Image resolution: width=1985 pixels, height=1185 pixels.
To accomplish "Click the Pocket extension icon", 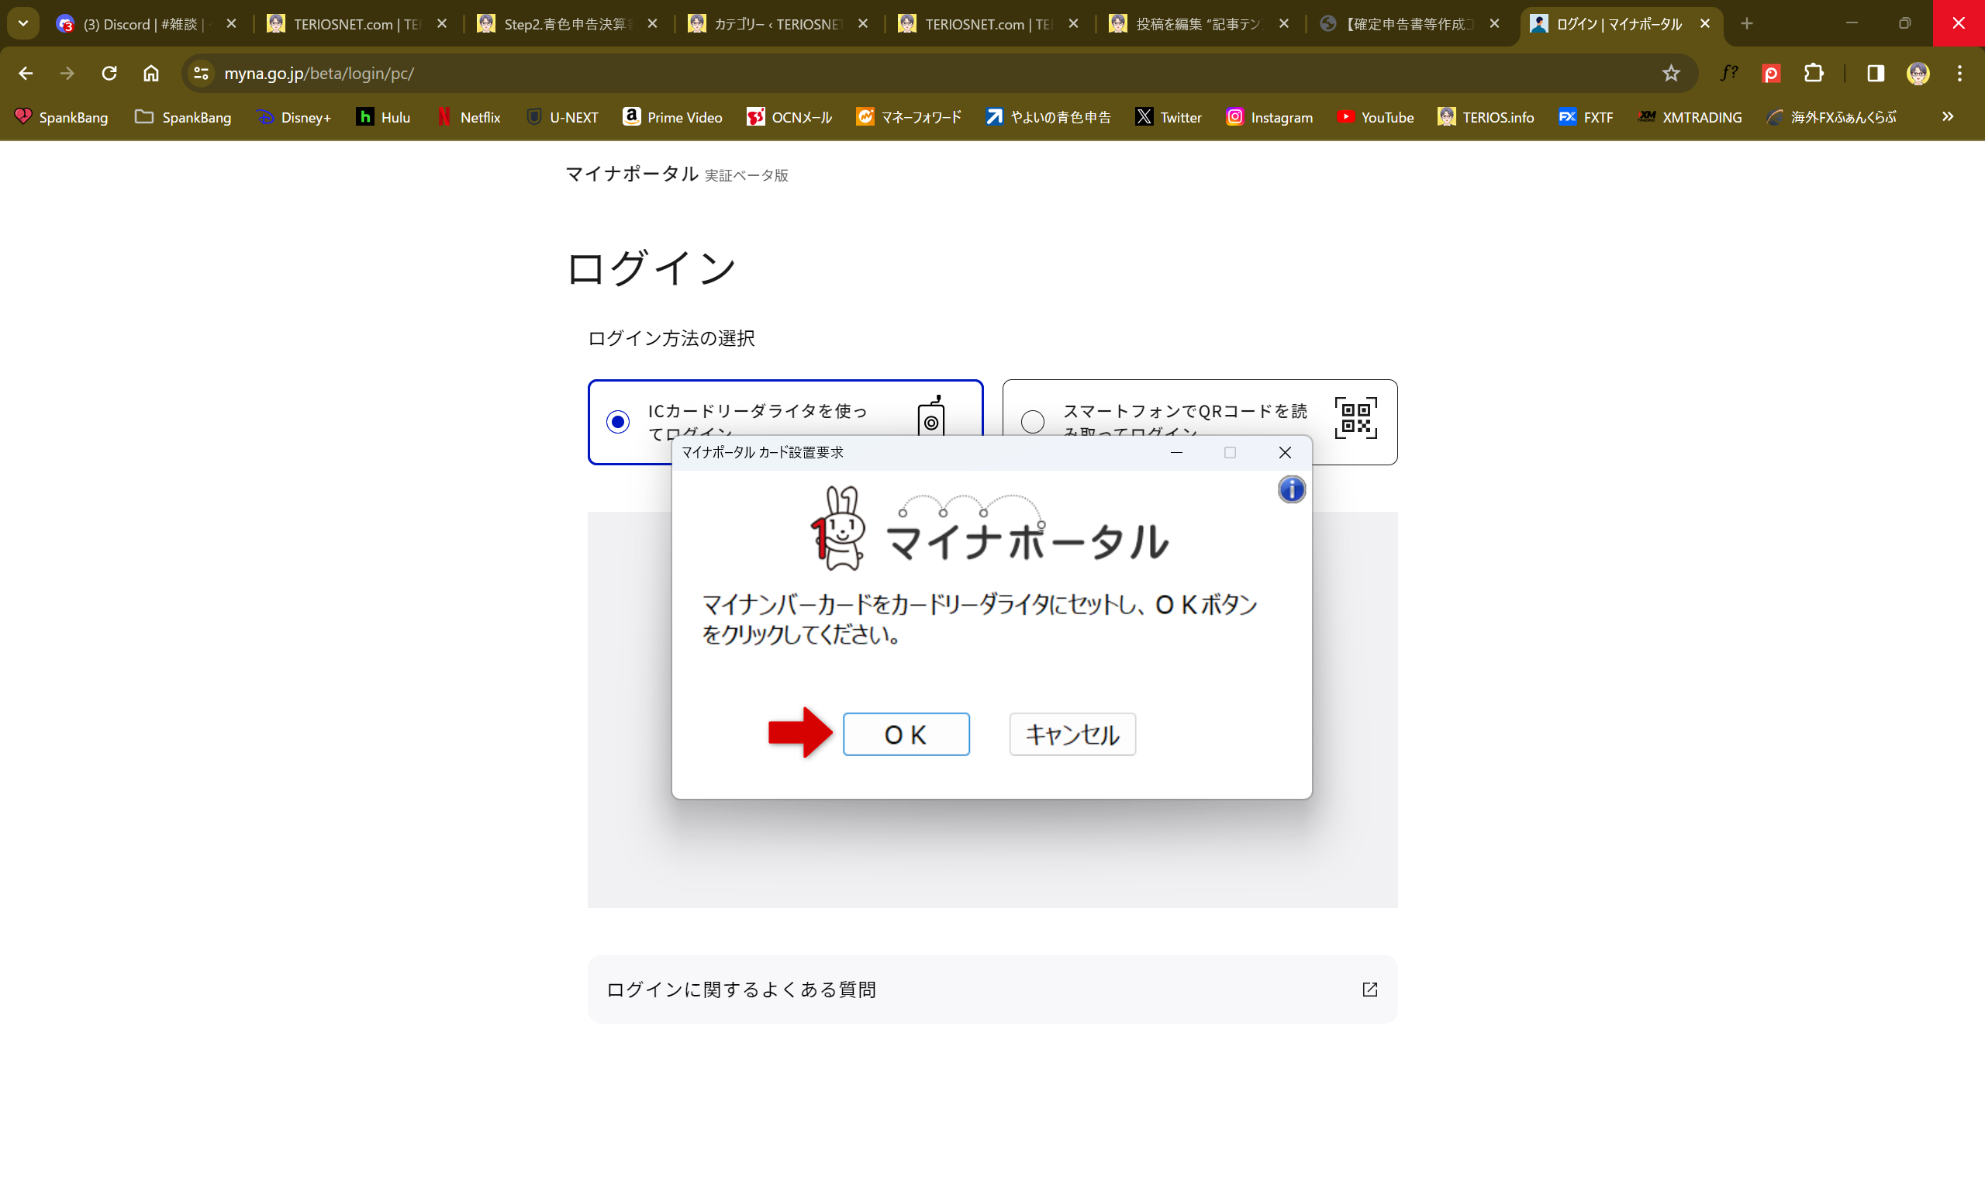I will [1771, 74].
